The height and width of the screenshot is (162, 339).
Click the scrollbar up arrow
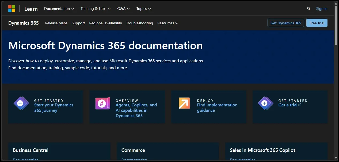336,3
